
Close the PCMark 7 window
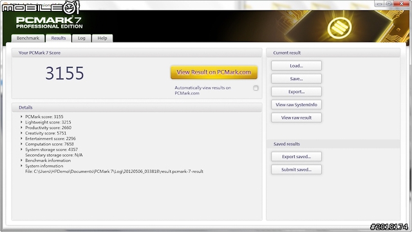coord(402,4)
